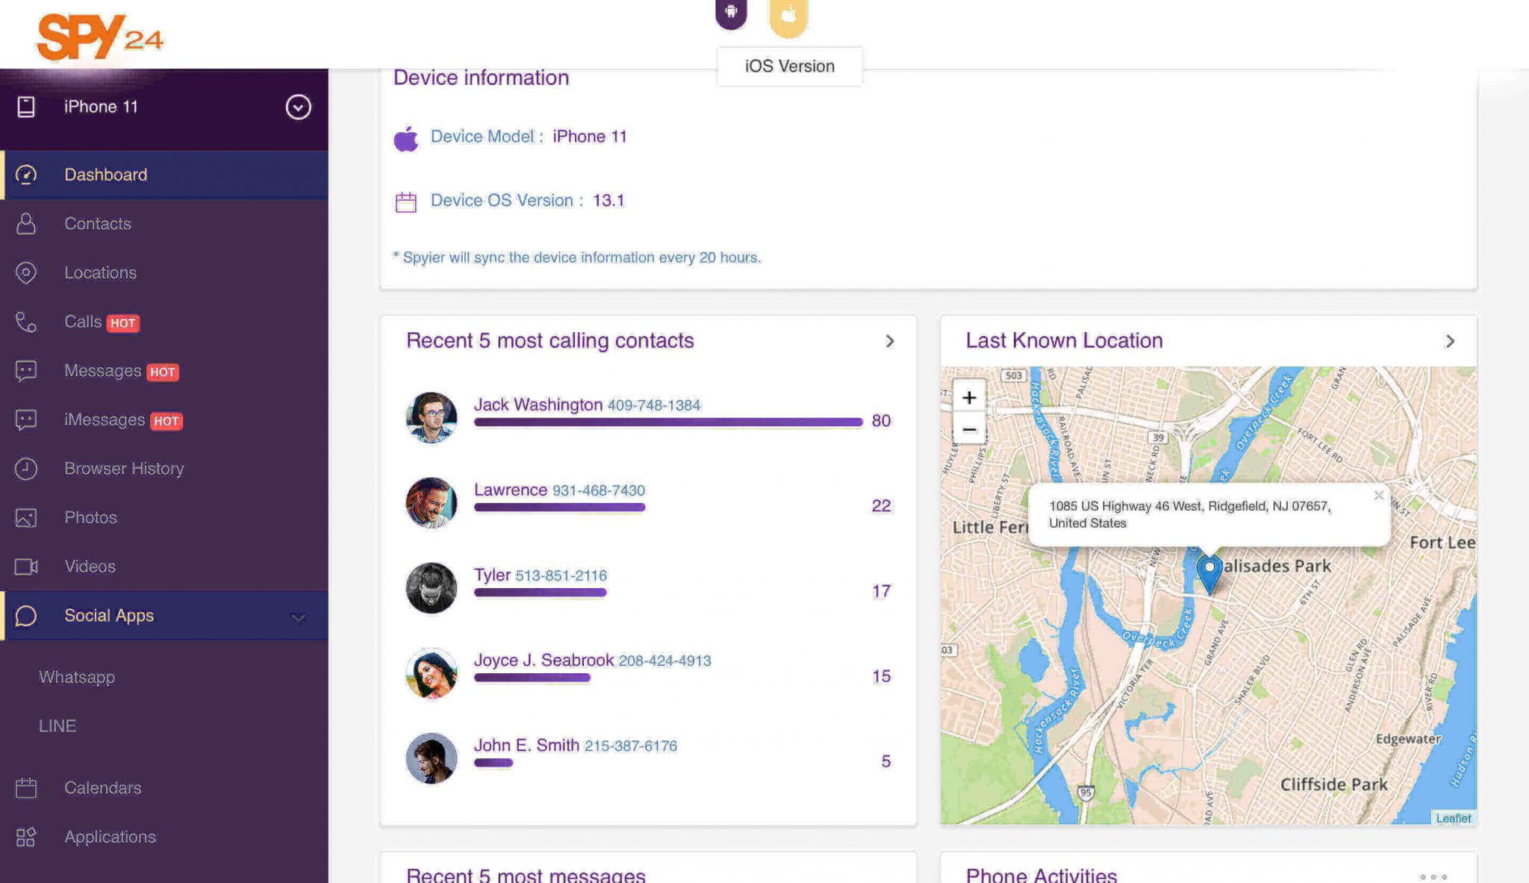
Task: Click the blue location marker on the map
Action: point(1209,573)
